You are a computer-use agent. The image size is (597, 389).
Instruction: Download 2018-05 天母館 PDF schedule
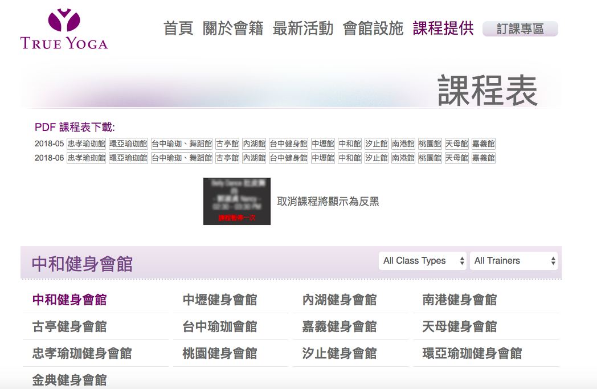[x=456, y=144]
